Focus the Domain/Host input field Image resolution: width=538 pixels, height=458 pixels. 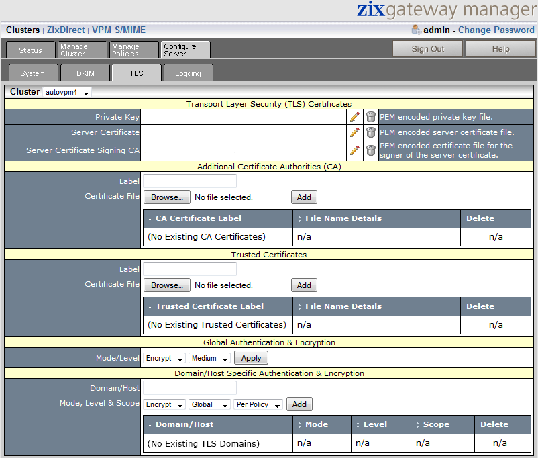190,388
